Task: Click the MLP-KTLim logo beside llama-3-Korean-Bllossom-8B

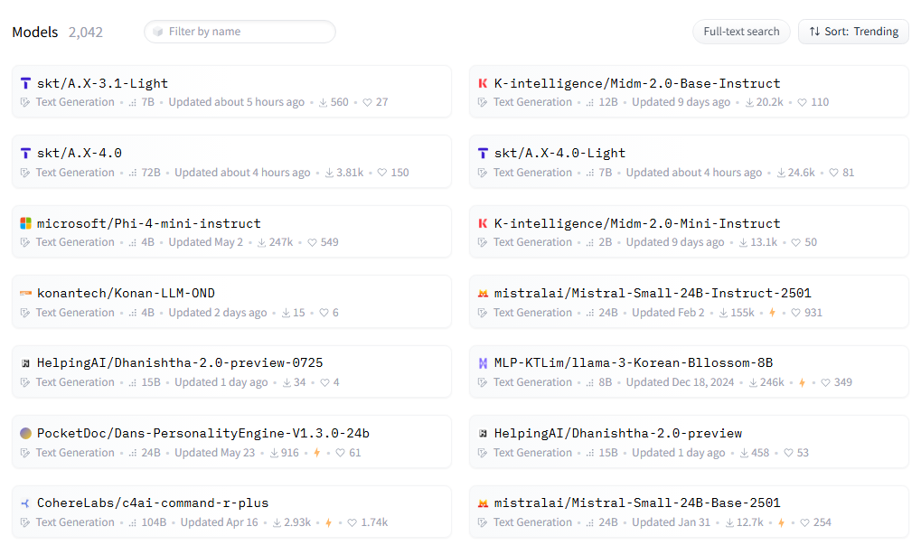Action: point(483,363)
